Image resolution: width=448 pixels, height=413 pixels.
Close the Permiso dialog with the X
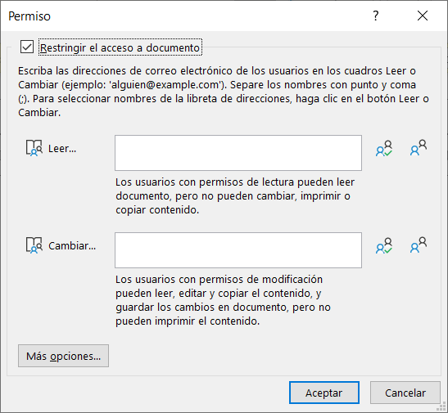pyautogui.click(x=423, y=16)
